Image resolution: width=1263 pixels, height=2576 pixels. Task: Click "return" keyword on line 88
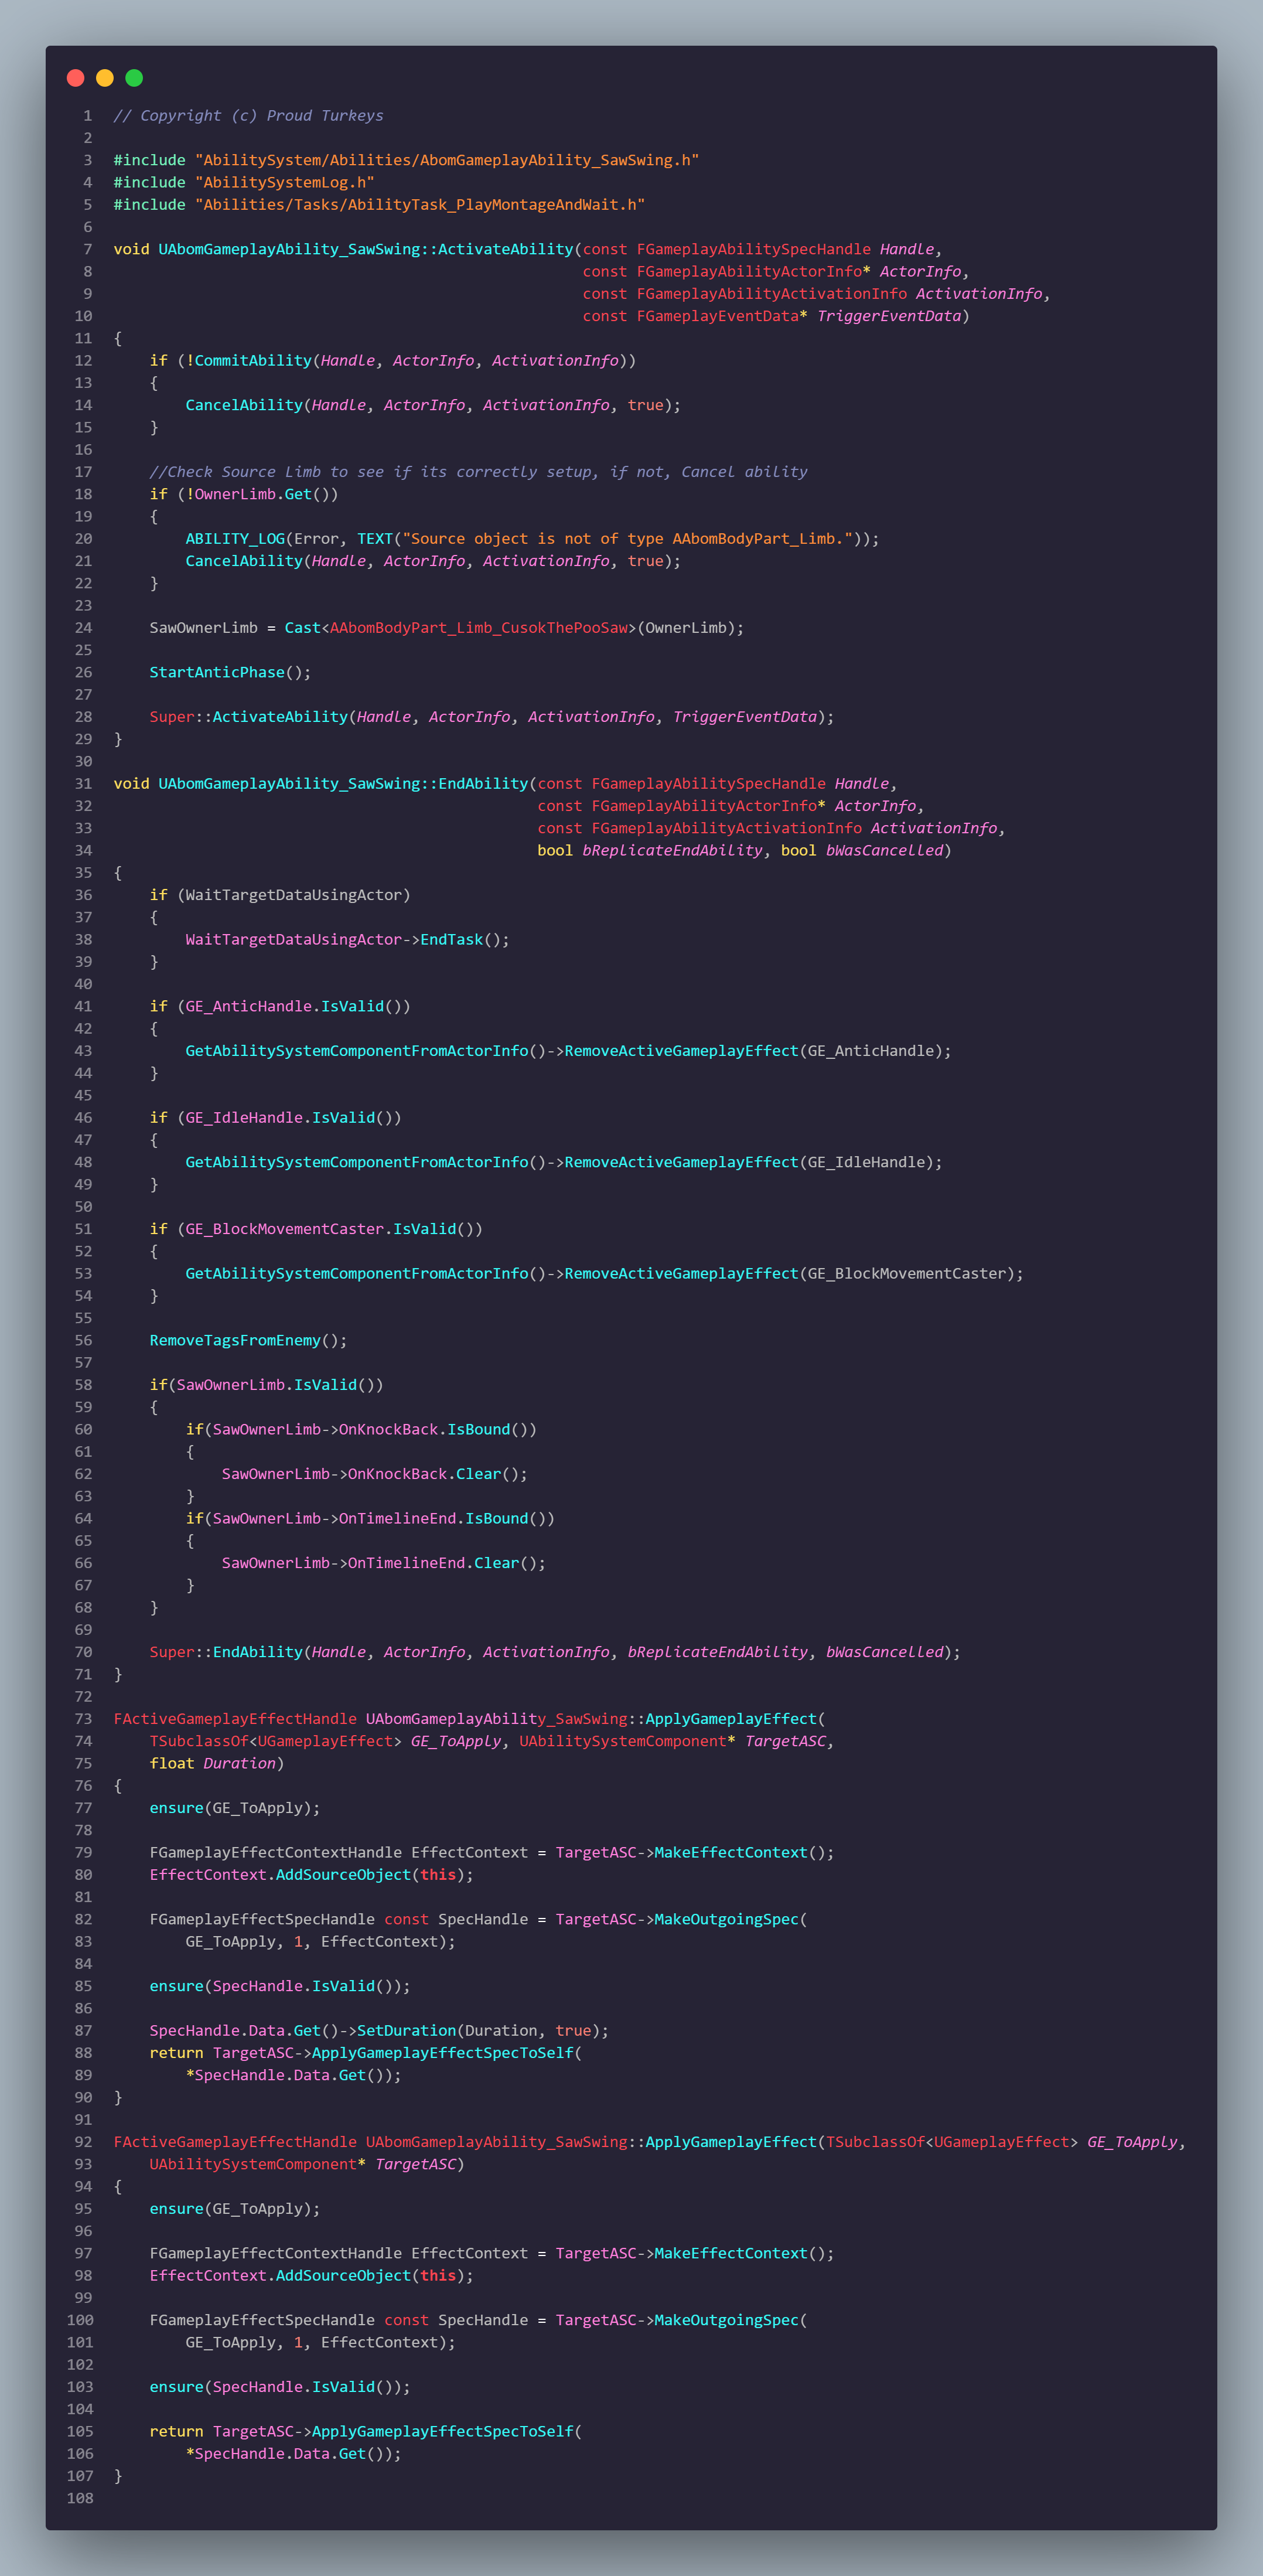click(x=176, y=2053)
